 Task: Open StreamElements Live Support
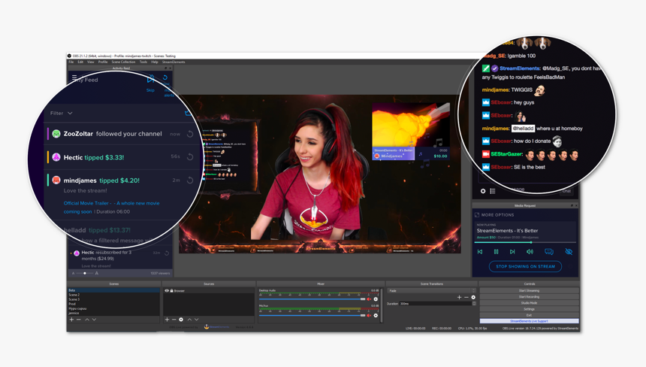coord(529,321)
